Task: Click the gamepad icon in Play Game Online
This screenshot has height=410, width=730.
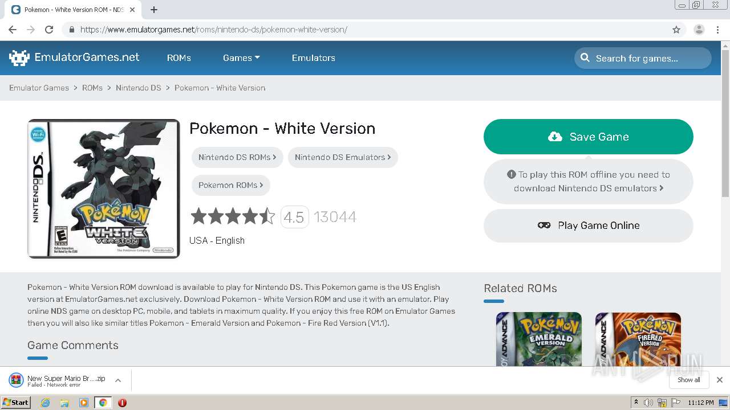Action: pos(544,225)
